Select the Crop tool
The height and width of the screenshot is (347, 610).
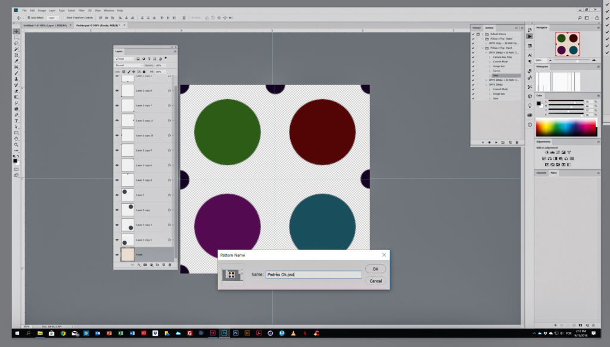(16, 55)
